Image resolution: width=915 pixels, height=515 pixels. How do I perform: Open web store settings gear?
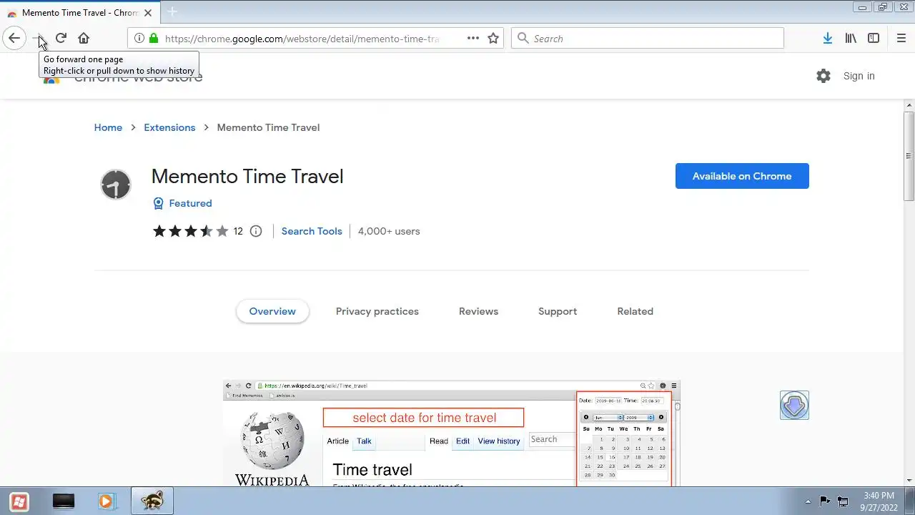[823, 76]
